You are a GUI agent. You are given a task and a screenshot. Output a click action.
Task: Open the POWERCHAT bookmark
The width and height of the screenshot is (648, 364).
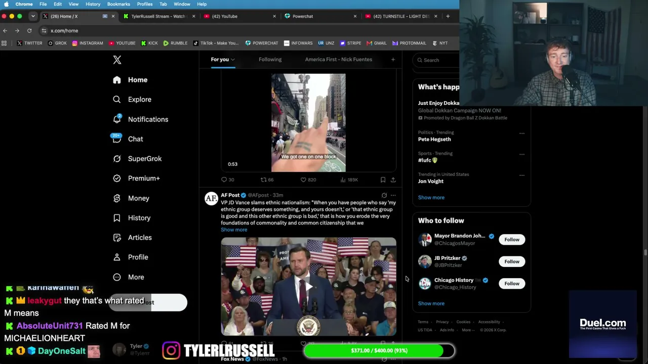262,43
